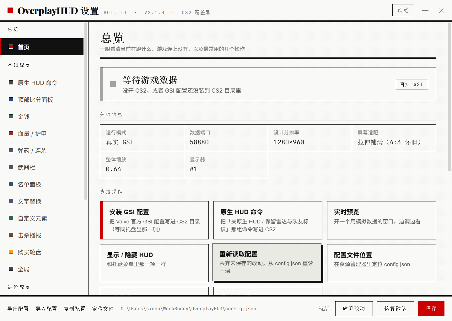This screenshot has height=321, width=452.
Task: Click the square icon beside 武器栏
Action: (x=11, y=167)
